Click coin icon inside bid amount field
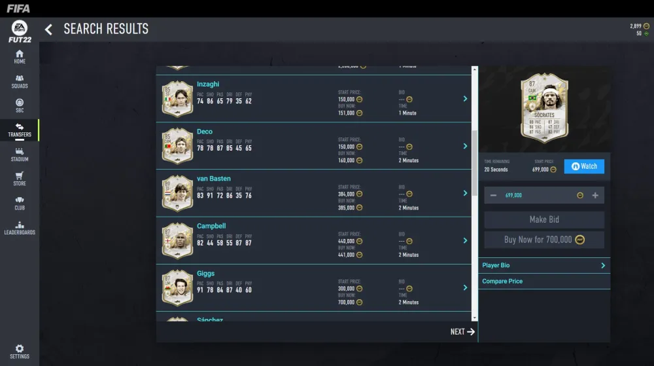This screenshot has height=366, width=654. coord(579,195)
